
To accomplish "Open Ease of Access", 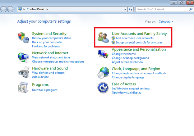I will point(124,84).
